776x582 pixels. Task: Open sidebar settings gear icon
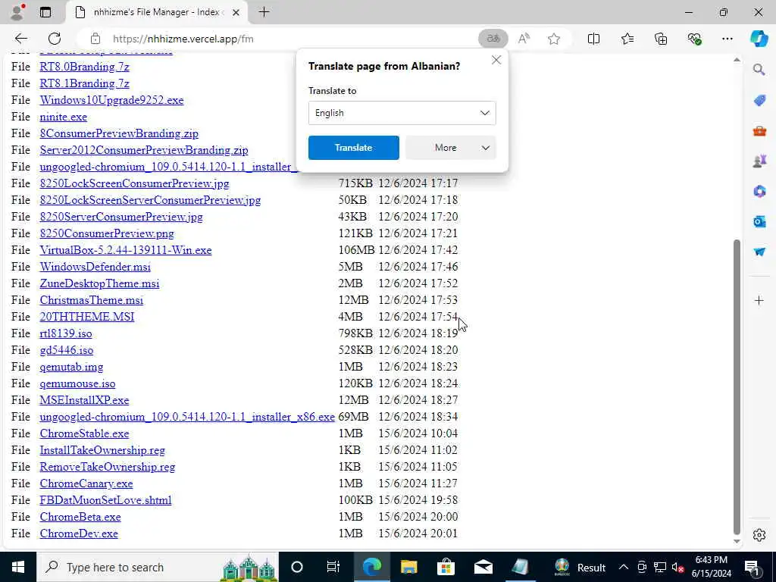click(759, 535)
